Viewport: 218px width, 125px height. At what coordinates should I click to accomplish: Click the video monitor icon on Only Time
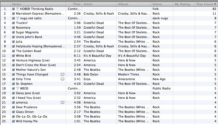pos(62,79)
